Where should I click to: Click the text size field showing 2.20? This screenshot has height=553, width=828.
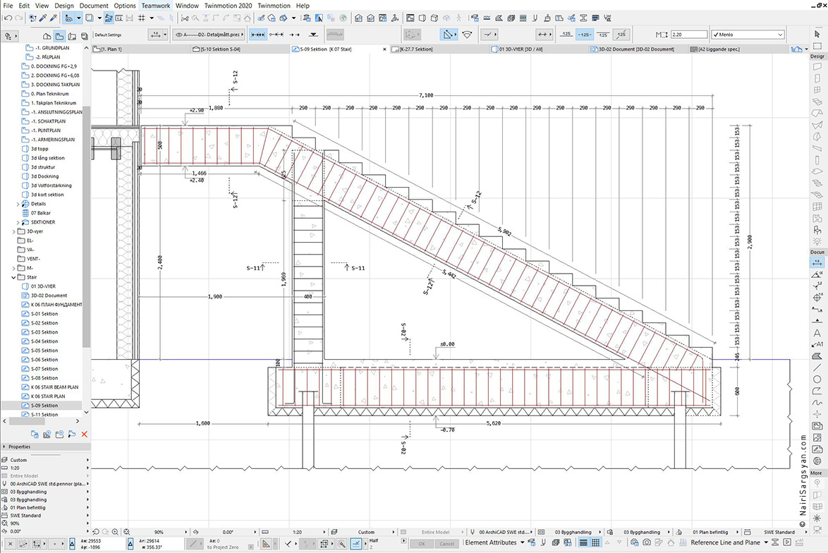click(688, 35)
